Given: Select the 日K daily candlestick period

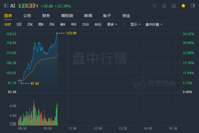Looking at the screenshot, I should 30,25.
